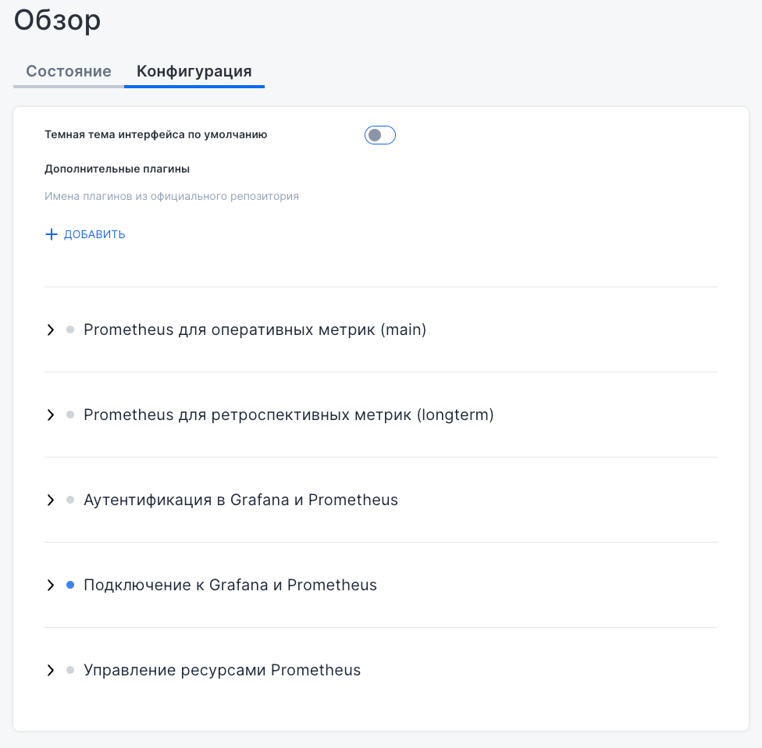Click the status dot beside Управление ресурсами
This screenshot has height=748, width=762.
click(x=70, y=670)
